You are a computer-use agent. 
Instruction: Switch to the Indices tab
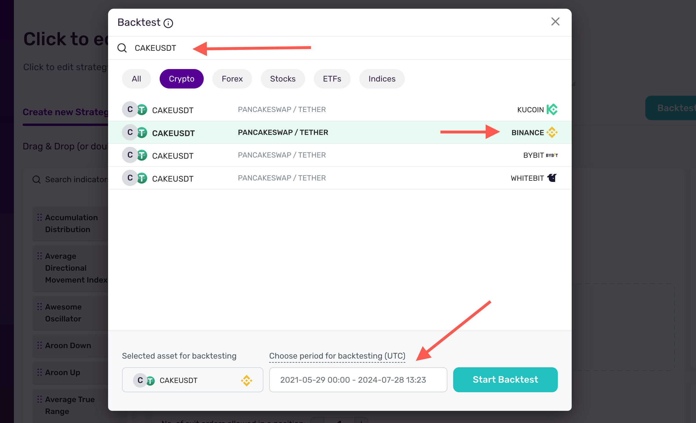(x=382, y=79)
